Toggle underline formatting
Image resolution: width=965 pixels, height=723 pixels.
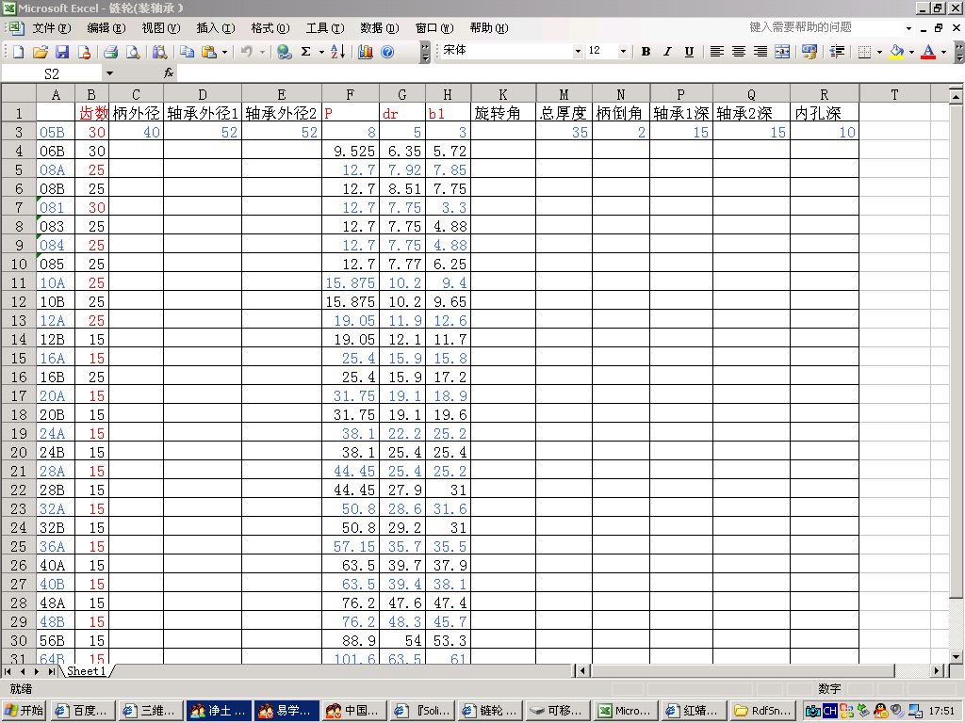click(x=689, y=52)
